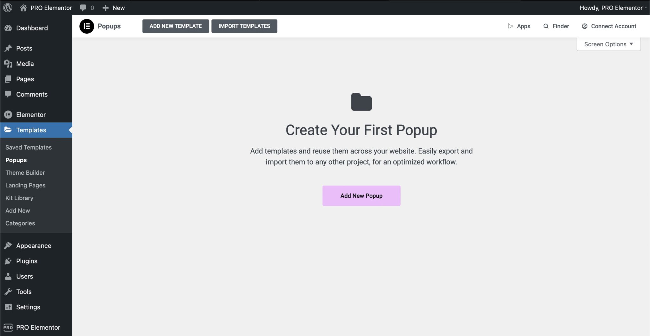The image size is (650, 336).
Task: Click the PRO badge icon in sidebar
Action: click(x=8, y=327)
